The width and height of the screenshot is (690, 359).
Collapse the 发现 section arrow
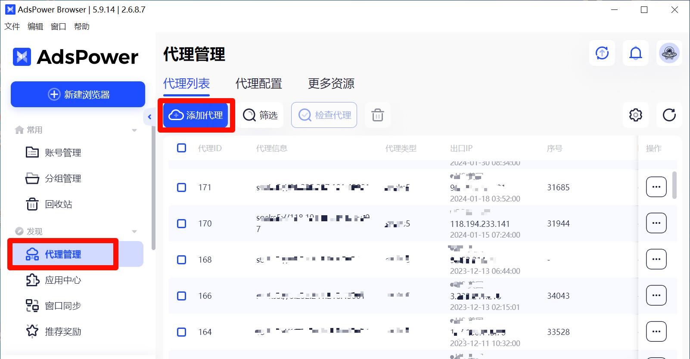coord(134,232)
